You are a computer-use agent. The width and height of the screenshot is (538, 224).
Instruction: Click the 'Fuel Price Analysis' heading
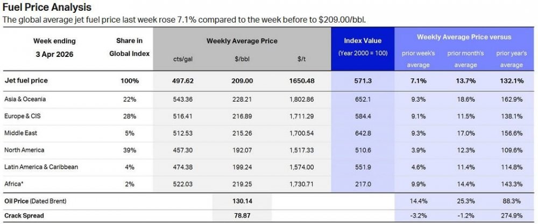click(x=47, y=8)
